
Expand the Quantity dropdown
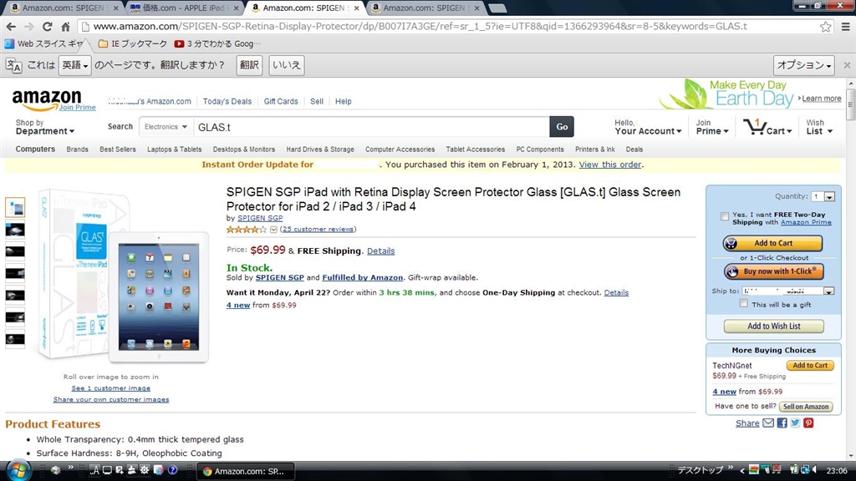[x=823, y=196]
